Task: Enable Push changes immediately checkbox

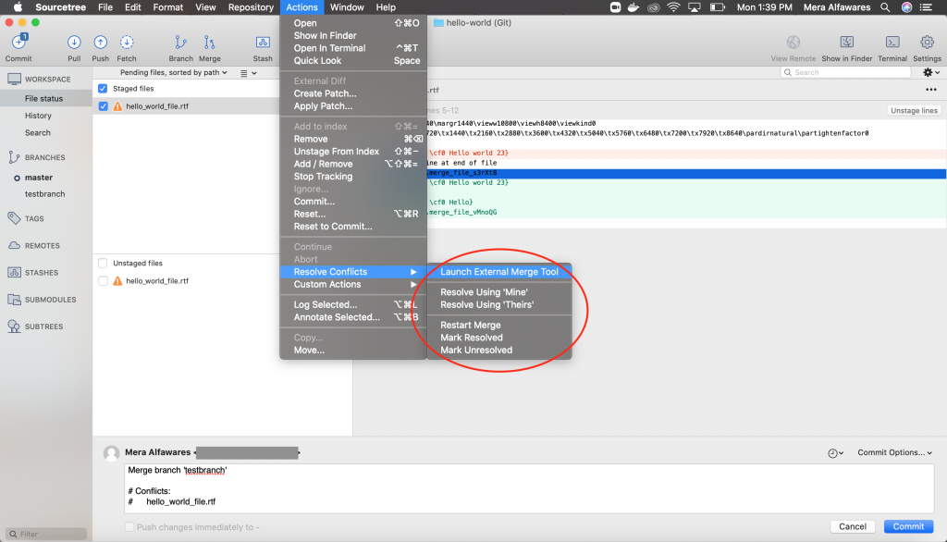Action: 129,527
